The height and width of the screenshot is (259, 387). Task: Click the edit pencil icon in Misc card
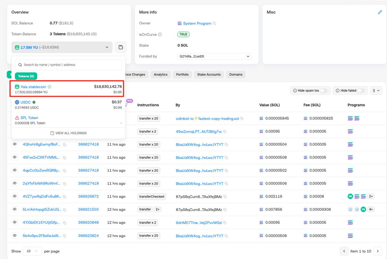click(380, 12)
